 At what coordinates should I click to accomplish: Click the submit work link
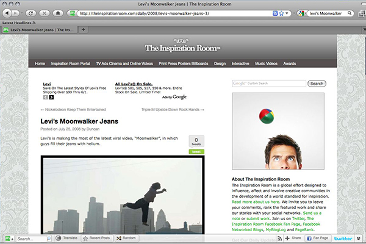pos(258,218)
